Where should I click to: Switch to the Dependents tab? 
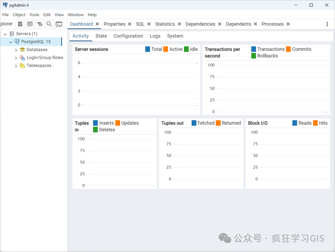(x=239, y=24)
